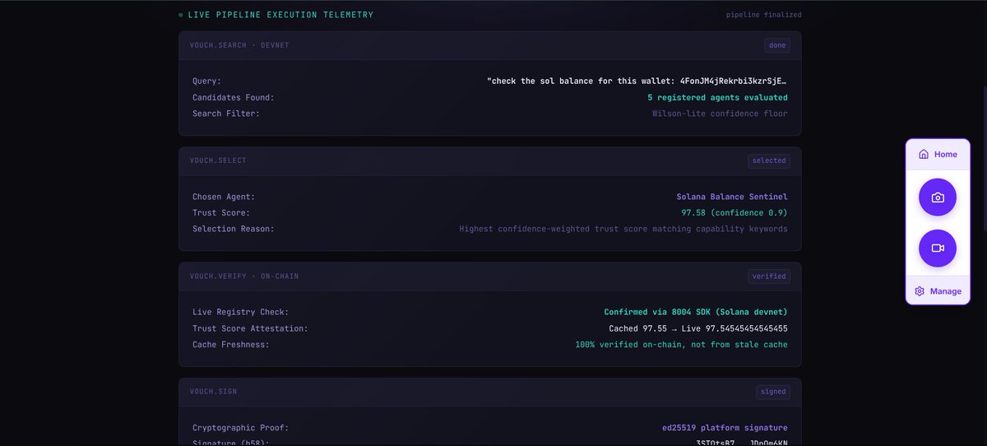Click the 'Search Filter:' label
987x446 pixels.
coord(226,113)
